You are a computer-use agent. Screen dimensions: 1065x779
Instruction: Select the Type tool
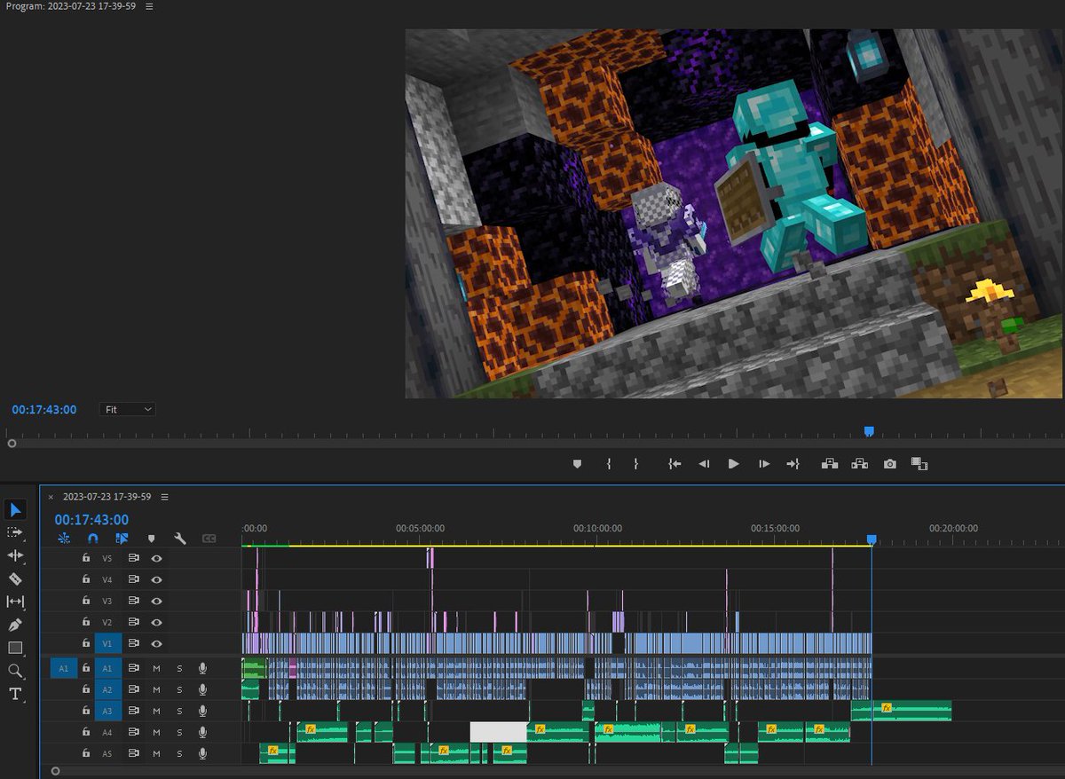click(x=15, y=694)
